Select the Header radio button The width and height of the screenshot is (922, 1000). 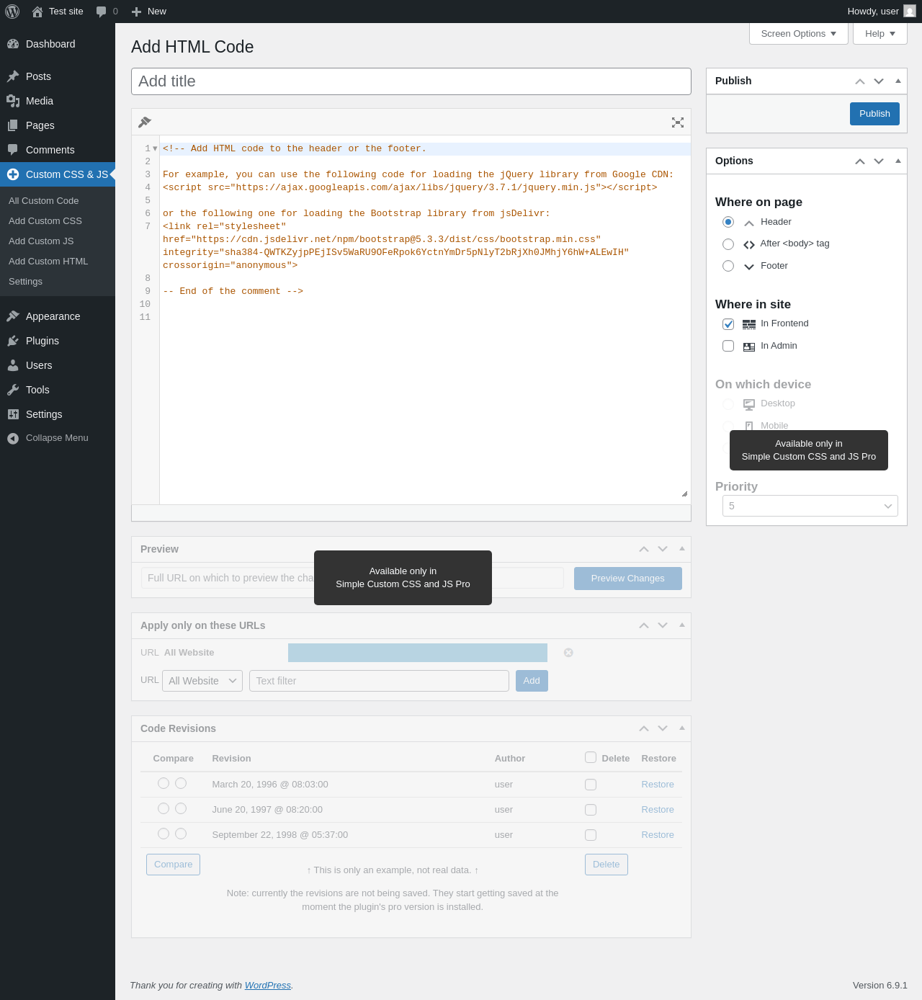[728, 222]
